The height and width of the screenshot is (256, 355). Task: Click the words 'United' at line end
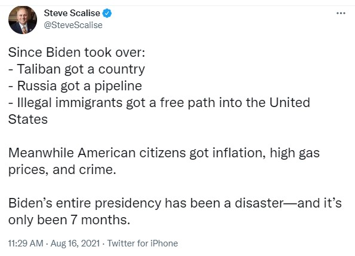click(290, 102)
